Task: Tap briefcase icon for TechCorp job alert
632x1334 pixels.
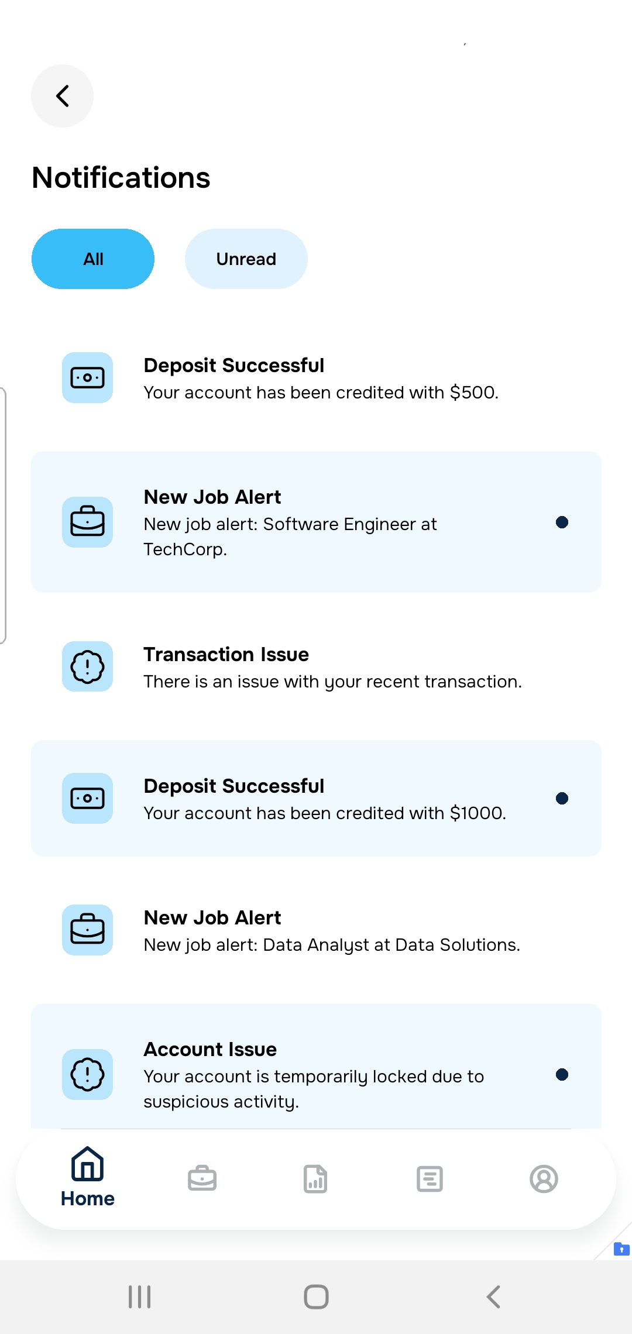Action: click(x=88, y=522)
